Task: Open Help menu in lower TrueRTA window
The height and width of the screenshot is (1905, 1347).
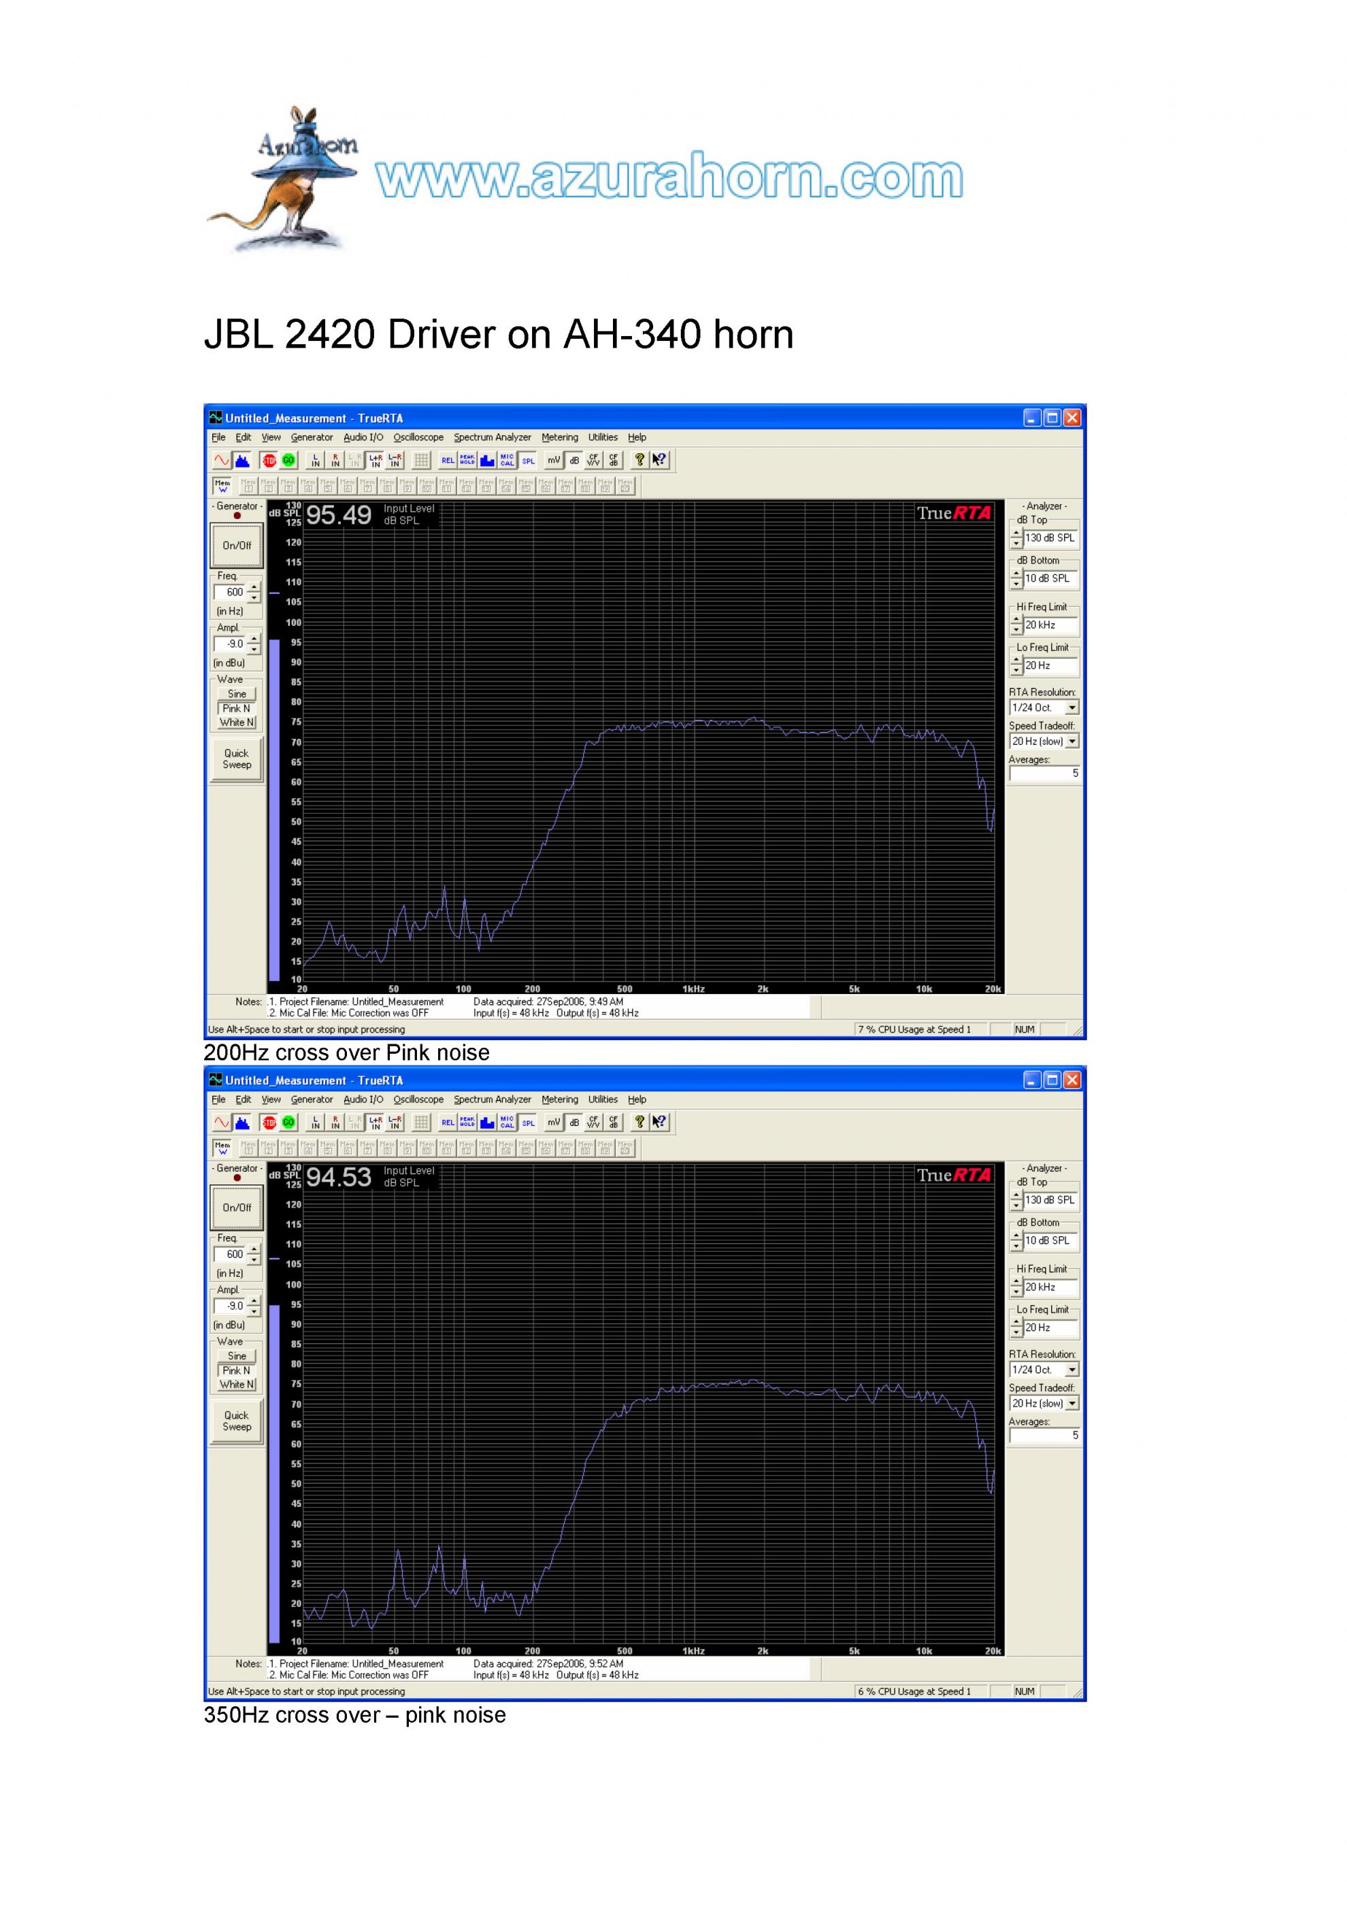Action: (x=637, y=1099)
